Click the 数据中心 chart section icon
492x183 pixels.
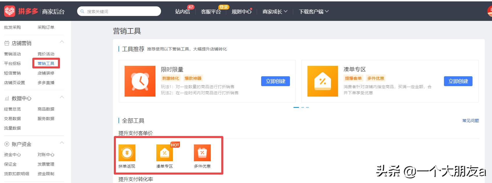pos(7,99)
